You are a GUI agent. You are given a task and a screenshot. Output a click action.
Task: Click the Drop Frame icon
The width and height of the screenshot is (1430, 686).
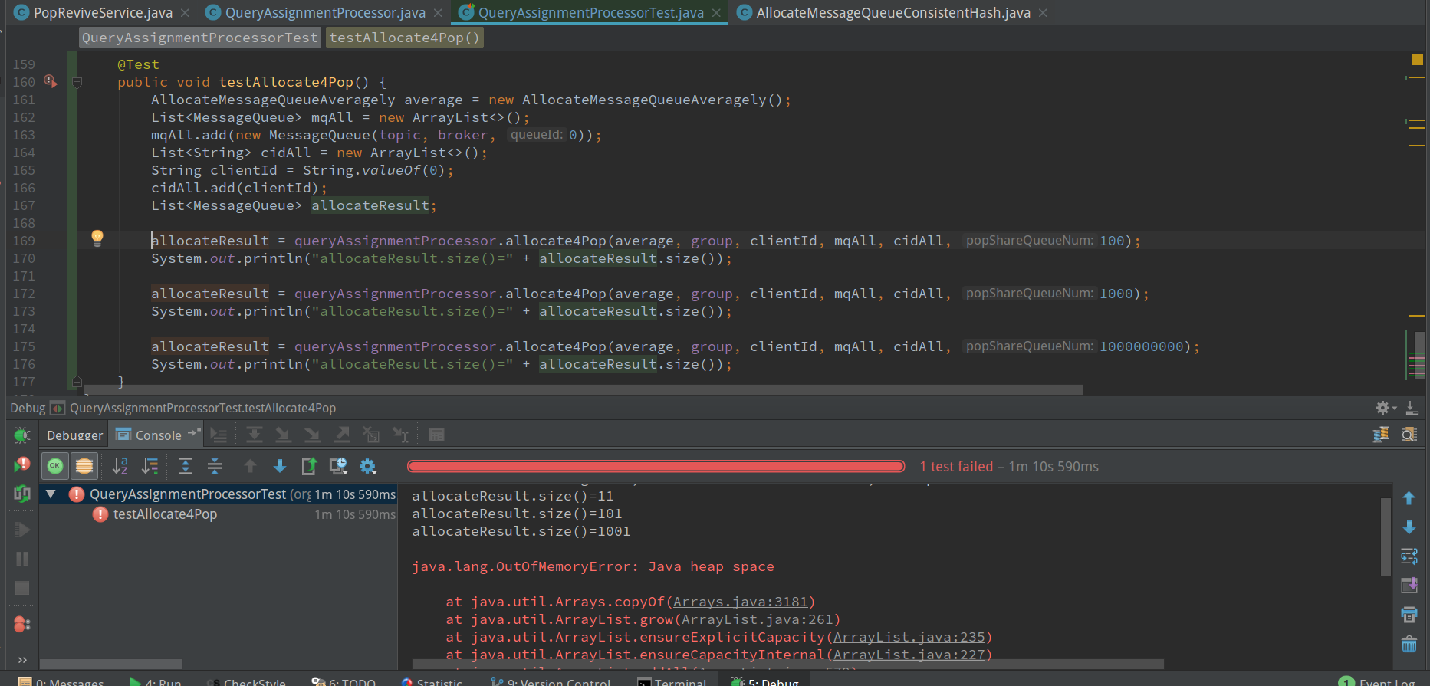(x=371, y=435)
